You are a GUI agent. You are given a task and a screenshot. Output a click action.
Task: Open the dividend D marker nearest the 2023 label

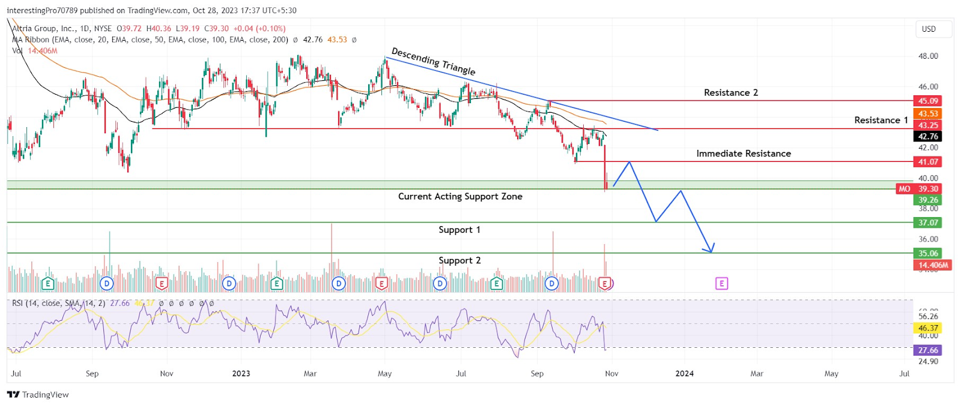click(228, 283)
